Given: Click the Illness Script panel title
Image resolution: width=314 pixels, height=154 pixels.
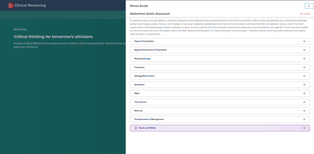Looking at the screenshot, I should (x=139, y=6).
